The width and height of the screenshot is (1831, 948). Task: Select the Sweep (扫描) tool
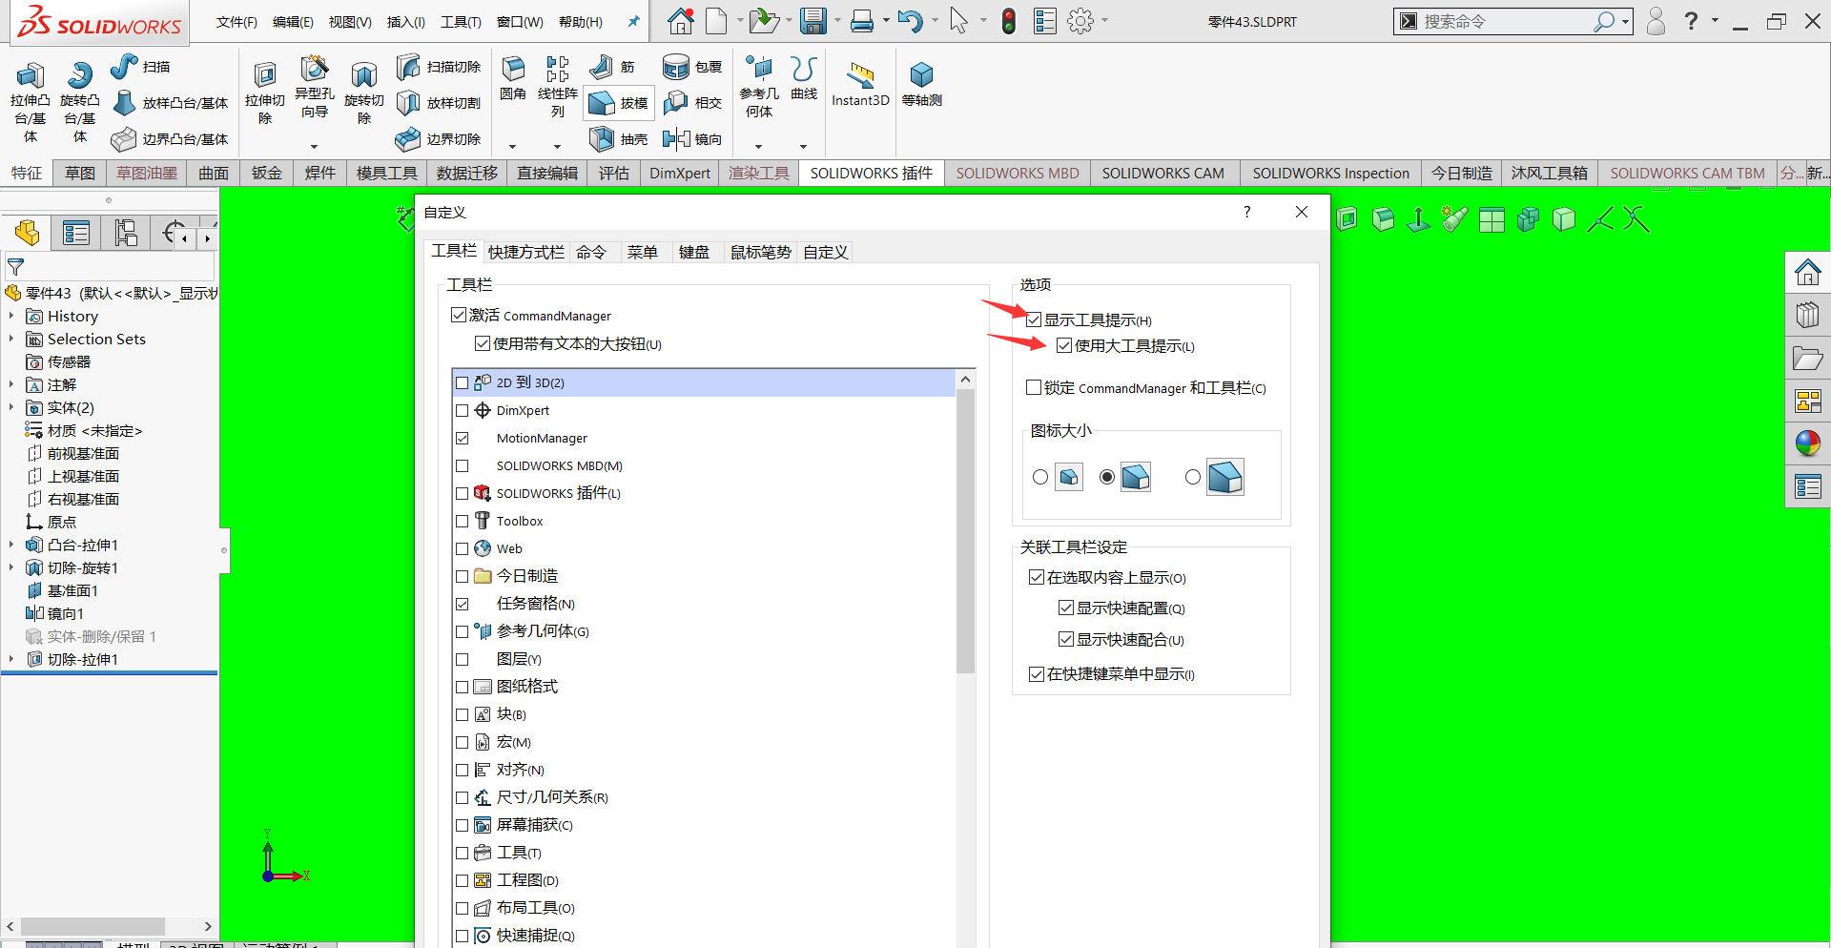[140, 67]
